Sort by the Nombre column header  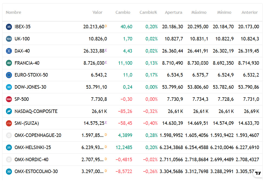click(14, 12)
